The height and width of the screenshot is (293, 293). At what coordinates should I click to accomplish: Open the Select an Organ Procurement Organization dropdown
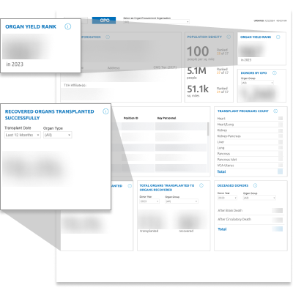pos(156,22)
